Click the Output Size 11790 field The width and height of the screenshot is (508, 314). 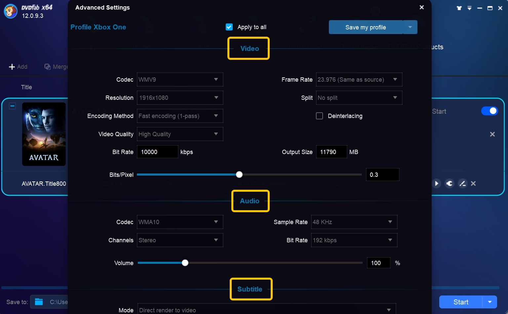332,152
